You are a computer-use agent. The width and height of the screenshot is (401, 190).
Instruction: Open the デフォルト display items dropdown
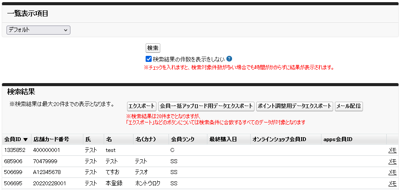(38, 30)
